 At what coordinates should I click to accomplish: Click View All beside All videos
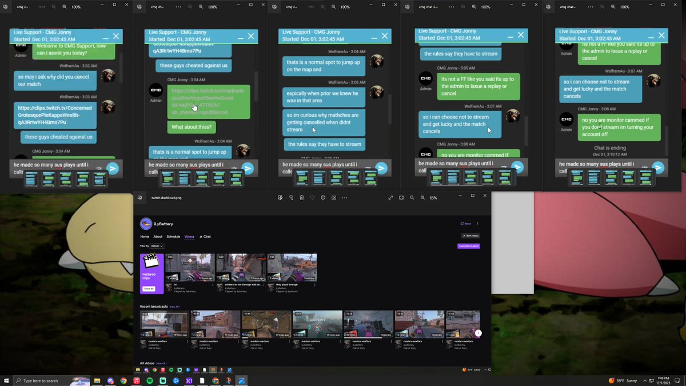tap(161, 363)
